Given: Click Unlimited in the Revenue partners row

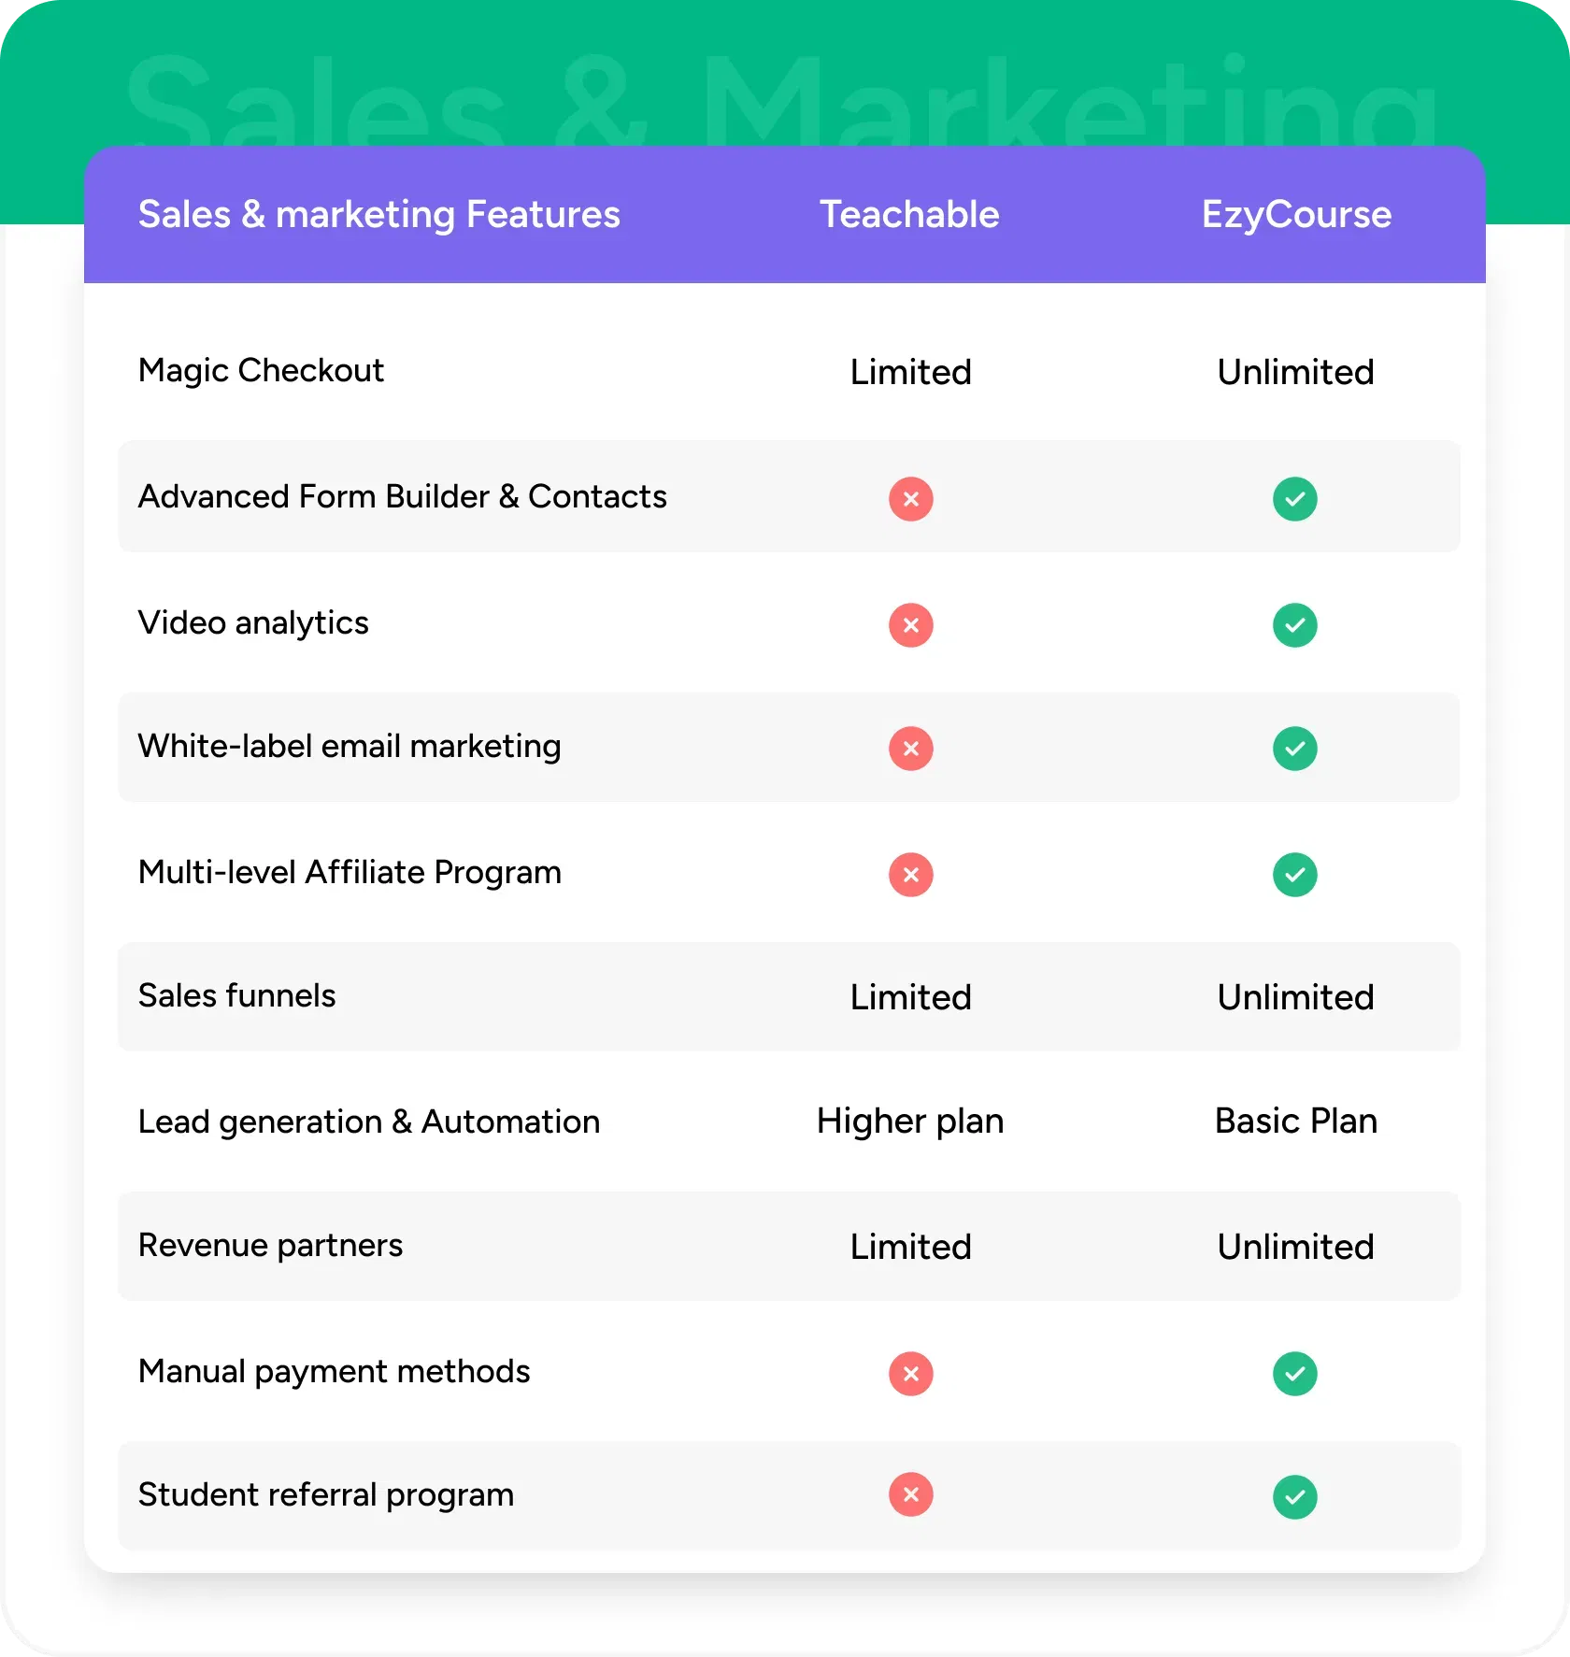Looking at the screenshot, I should [1295, 1247].
